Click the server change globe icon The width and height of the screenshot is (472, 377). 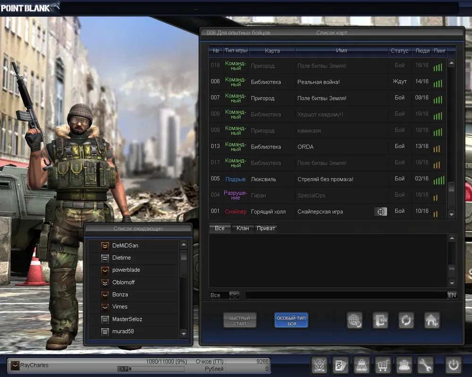click(354, 320)
